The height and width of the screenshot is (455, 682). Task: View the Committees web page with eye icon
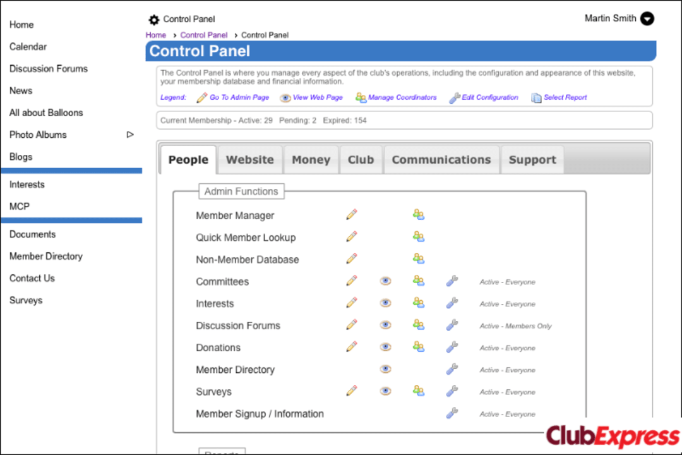385,281
